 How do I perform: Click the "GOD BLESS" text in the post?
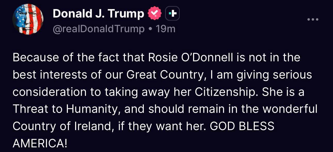pos(242,126)
